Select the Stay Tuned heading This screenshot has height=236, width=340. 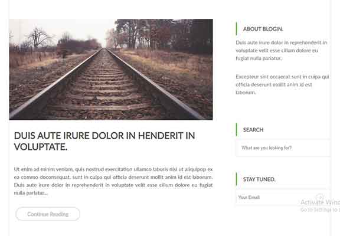(259, 179)
